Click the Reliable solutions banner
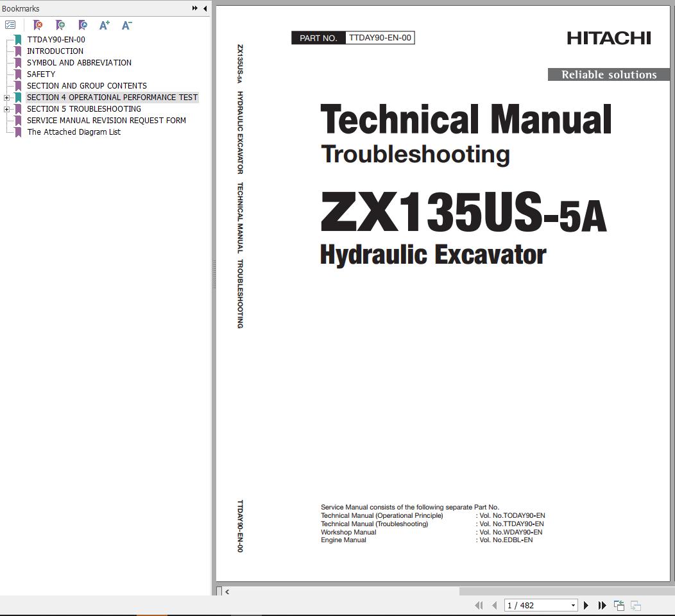The width and height of the screenshot is (675, 616). pos(609,74)
